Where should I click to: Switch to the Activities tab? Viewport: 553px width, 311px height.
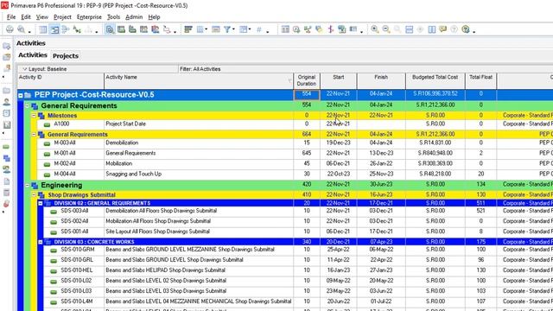pos(33,55)
